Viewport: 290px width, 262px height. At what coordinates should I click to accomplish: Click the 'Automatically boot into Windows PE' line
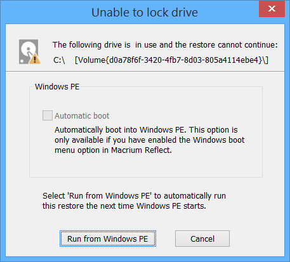point(146,130)
